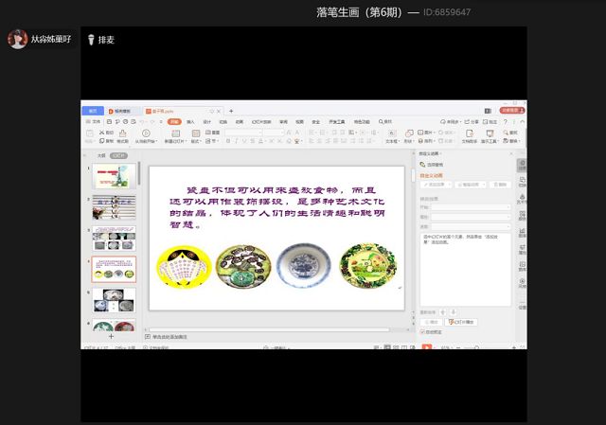The height and width of the screenshot is (425, 606).
Task: Open the Design ribbon tab
Action: click(206, 121)
